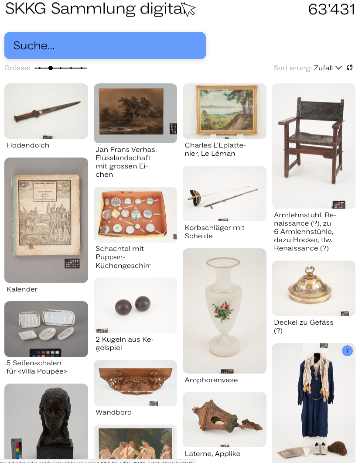362x463 pixels.
Task: Open the Kalender book thumbnail
Action: click(x=46, y=220)
